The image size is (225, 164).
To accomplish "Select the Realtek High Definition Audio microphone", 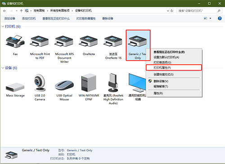I will [113, 82].
